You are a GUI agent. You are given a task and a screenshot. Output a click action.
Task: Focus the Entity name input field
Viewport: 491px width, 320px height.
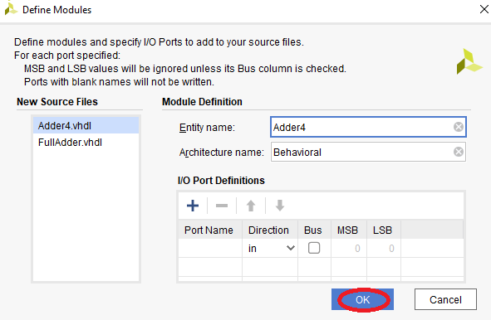pos(361,127)
